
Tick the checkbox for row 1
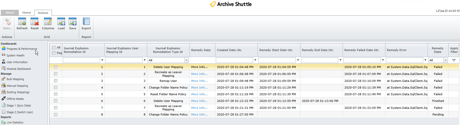[x=56, y=67]
